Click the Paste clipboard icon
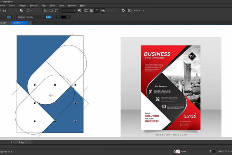232x155 pixels. pyautogui.click(x=22, y=10)
